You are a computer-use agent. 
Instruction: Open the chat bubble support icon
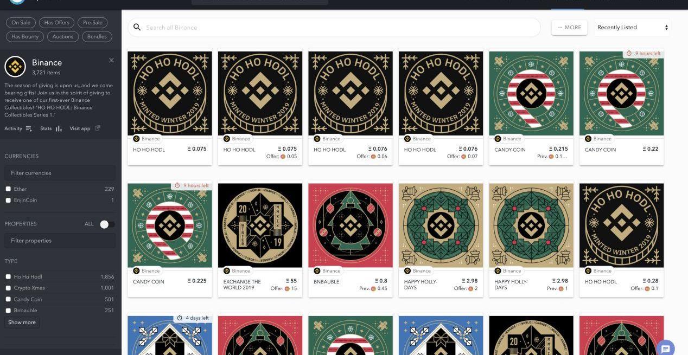click(666, 348)
